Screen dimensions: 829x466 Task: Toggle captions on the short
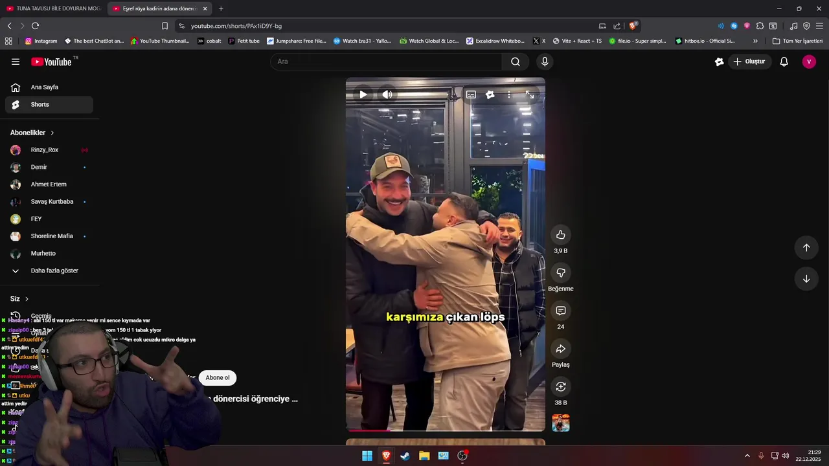pyautogui.click(x=471, y=94)
